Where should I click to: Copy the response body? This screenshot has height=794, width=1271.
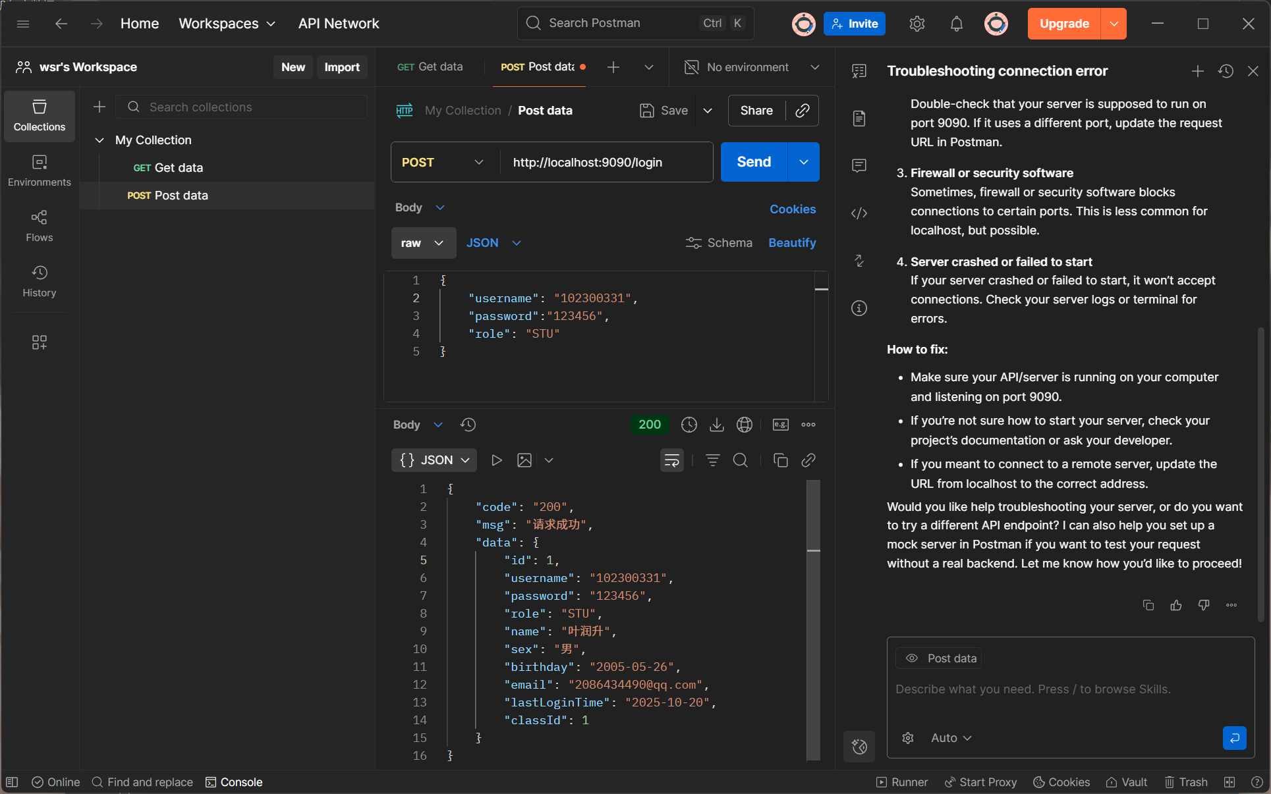(781, 460)
